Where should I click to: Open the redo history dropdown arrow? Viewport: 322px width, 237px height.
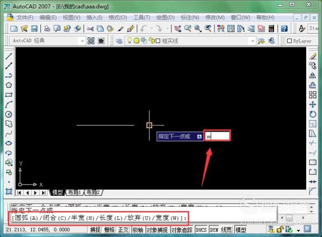[x=168, y=28]
